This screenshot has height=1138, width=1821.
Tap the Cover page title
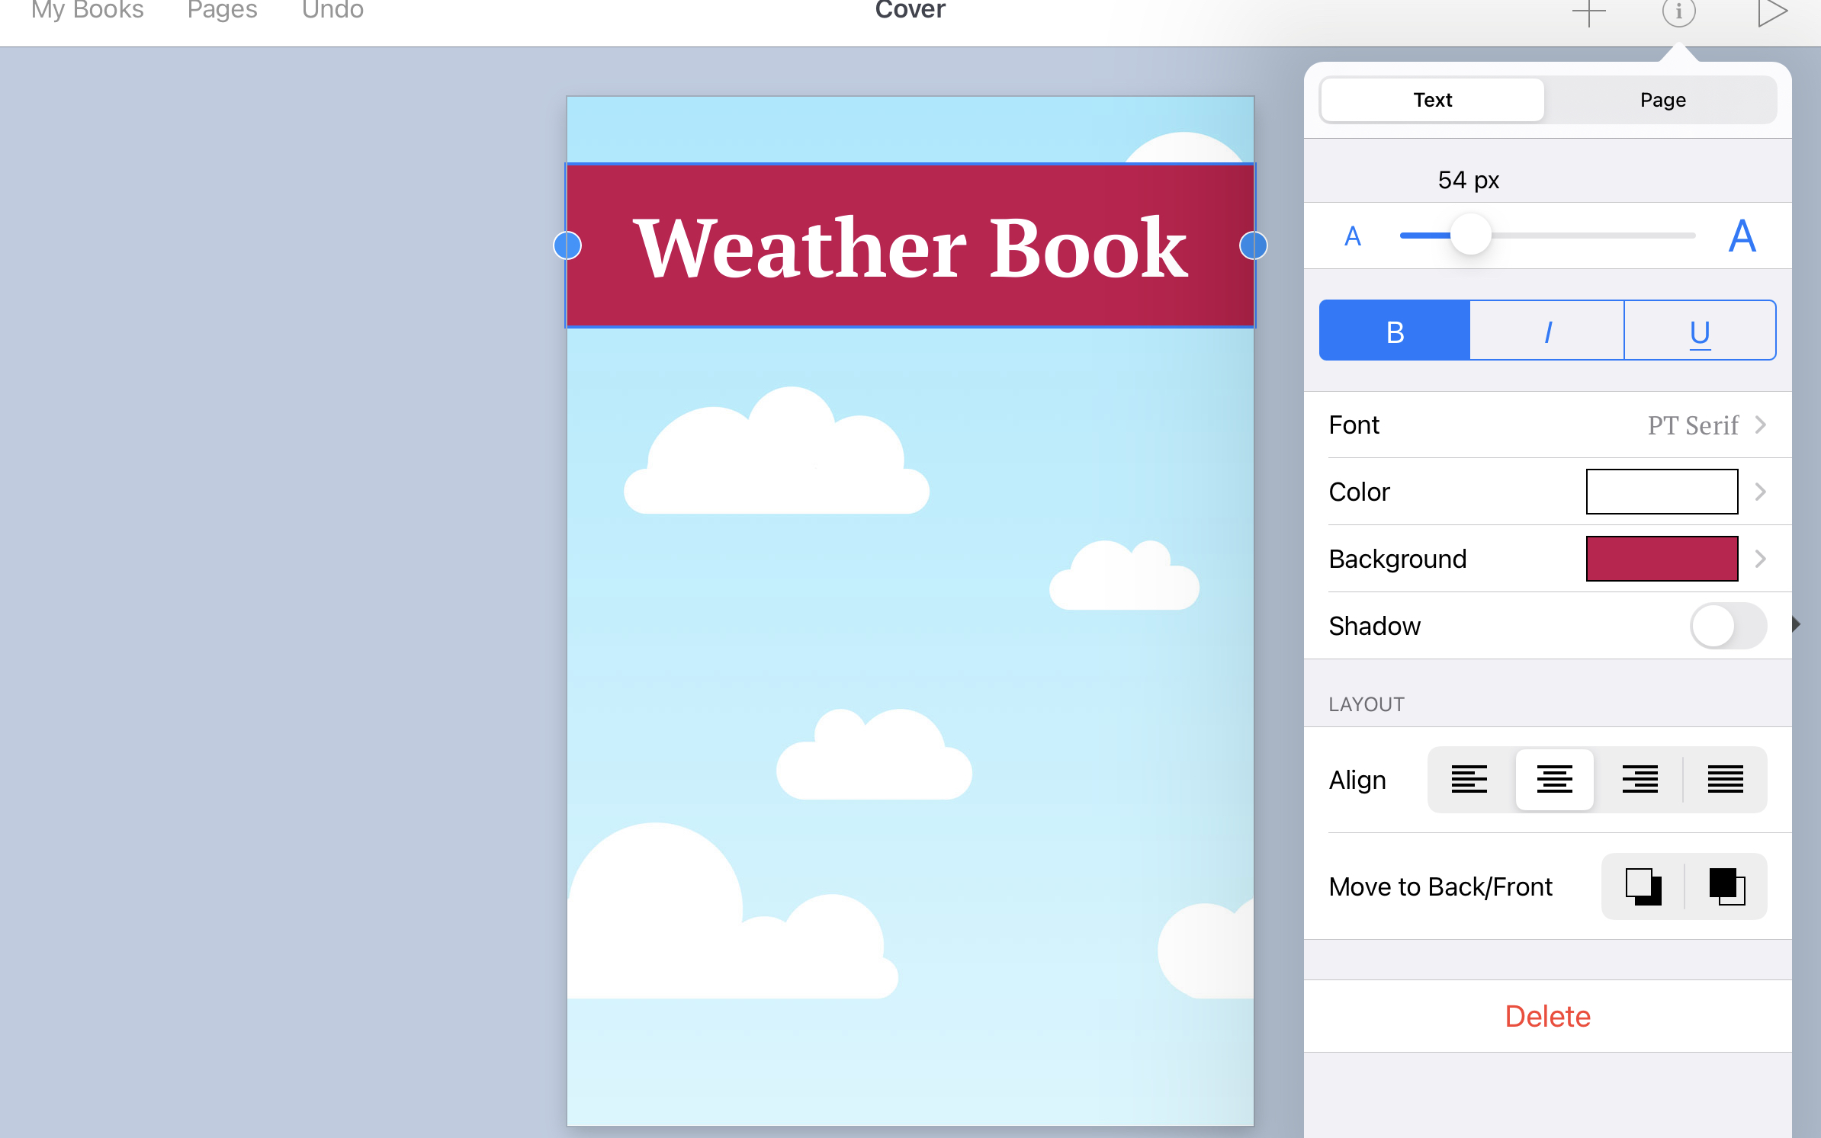point(910,11)
